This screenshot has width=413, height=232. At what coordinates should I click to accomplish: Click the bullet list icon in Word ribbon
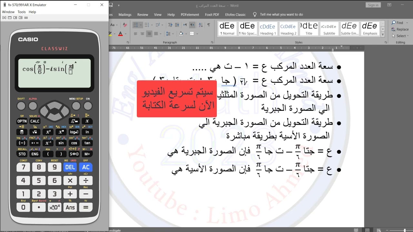coord(136,25)
